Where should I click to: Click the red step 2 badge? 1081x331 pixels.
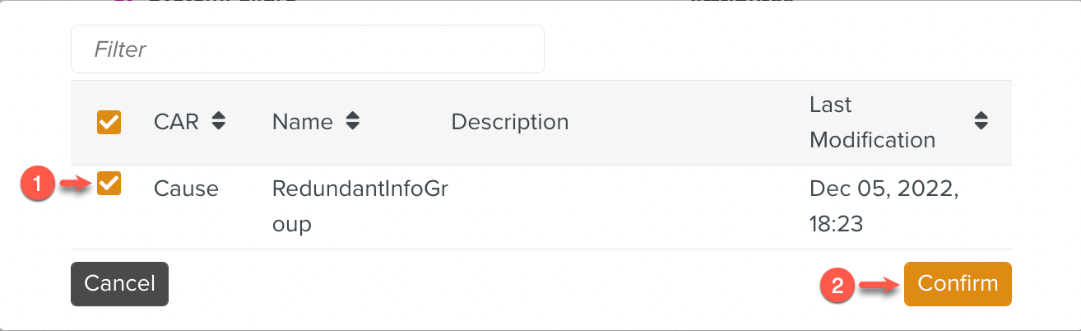click(837, 286)
